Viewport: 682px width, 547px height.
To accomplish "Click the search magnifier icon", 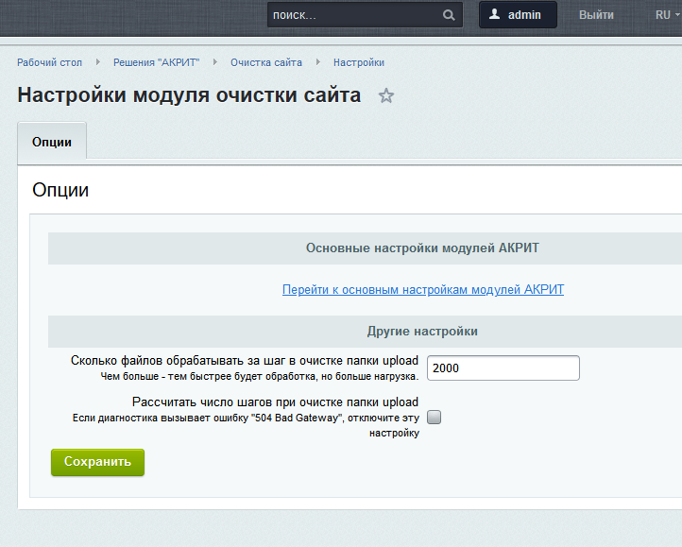I will 449,15.
